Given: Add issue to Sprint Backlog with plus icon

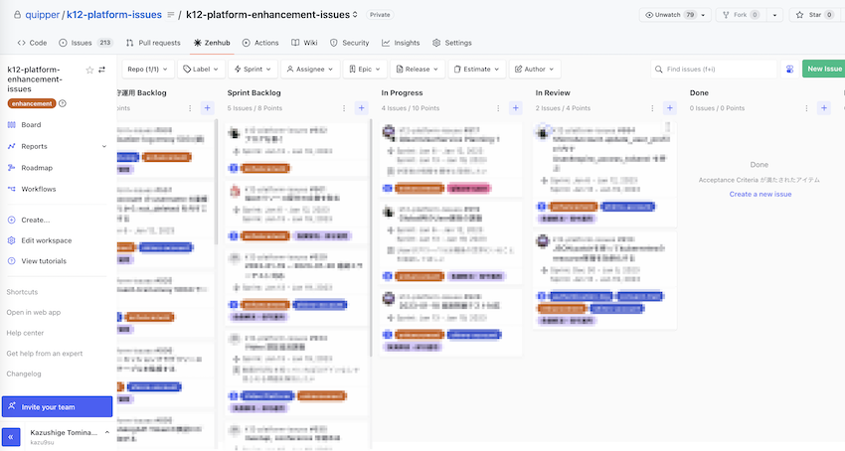Looking at the screenshot, I should (362, 108).
